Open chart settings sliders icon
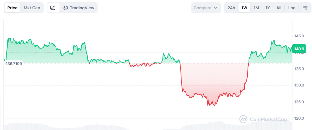 coord(305,8)
